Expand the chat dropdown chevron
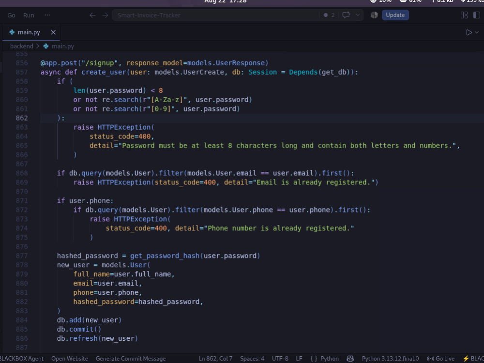Image resolution: width=484 pixels, height=363 pixels. click(358, 15)
